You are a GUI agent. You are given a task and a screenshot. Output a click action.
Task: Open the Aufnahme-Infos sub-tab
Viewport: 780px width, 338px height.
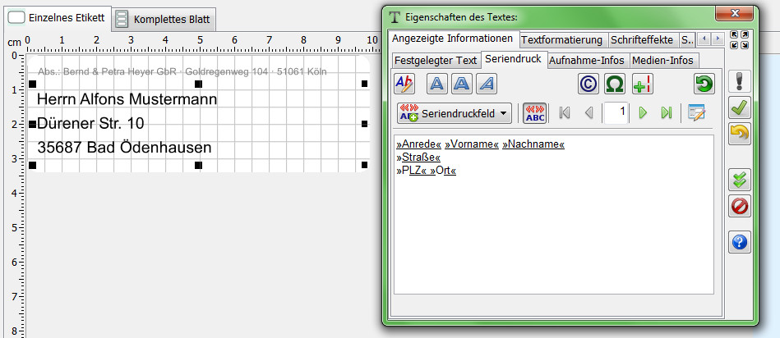[586, 60]
